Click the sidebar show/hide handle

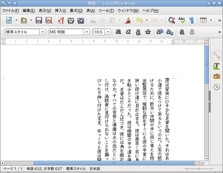(x=210, y=101)
